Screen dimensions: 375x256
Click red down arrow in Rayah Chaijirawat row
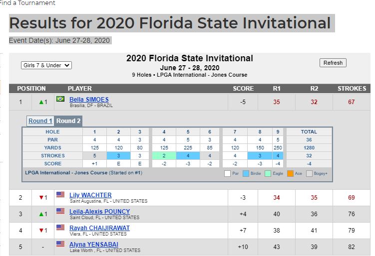pos(41,231)
